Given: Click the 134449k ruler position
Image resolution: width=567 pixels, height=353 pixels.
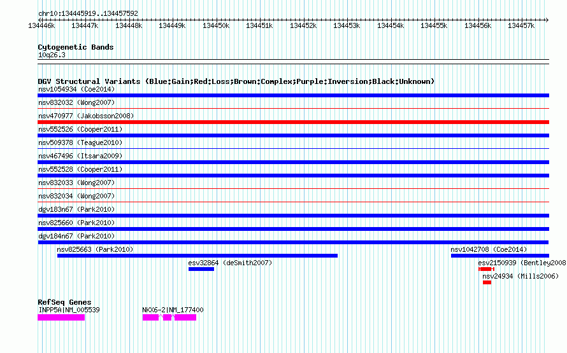Looking at the screenshot, I should click(172, 25).
